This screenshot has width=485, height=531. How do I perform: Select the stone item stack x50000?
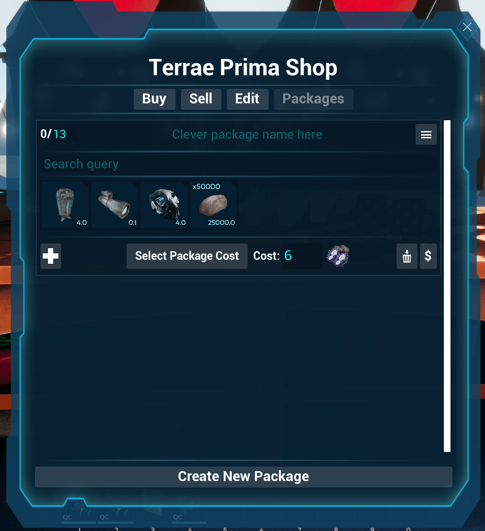(x=214, y=205)
